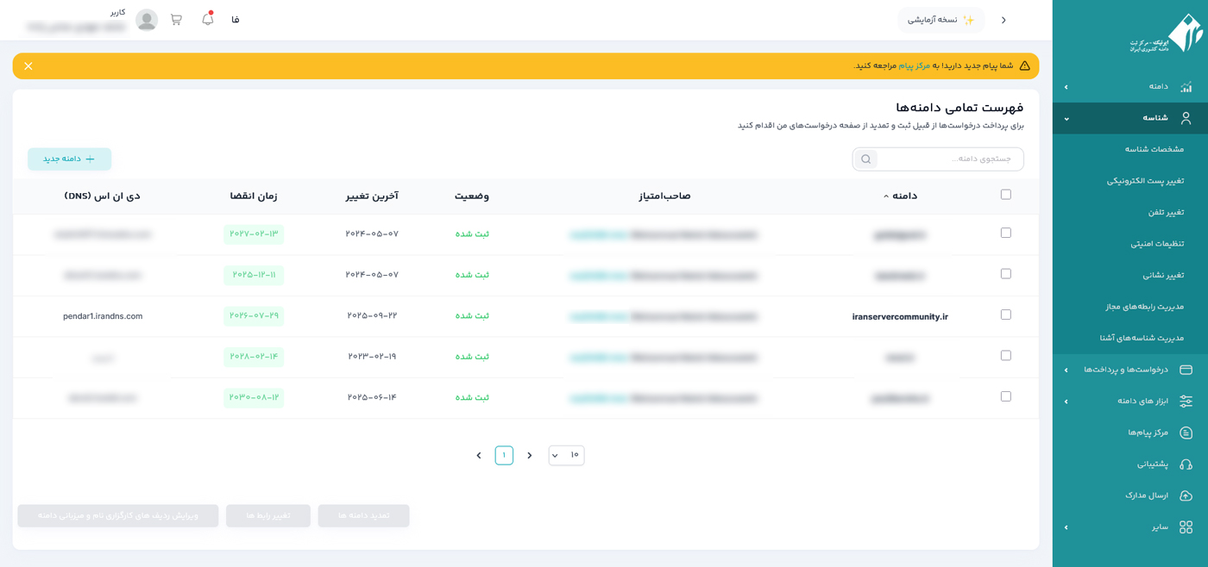Dismiss the yellow new message banner
The width and height of the screenshot is (1208, 567).
click(28, 66)
